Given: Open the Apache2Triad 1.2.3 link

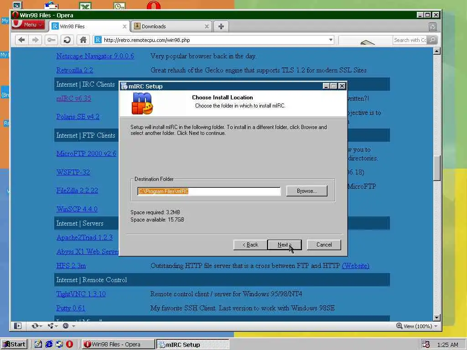Looking at the screenshot, I should 84,237.
